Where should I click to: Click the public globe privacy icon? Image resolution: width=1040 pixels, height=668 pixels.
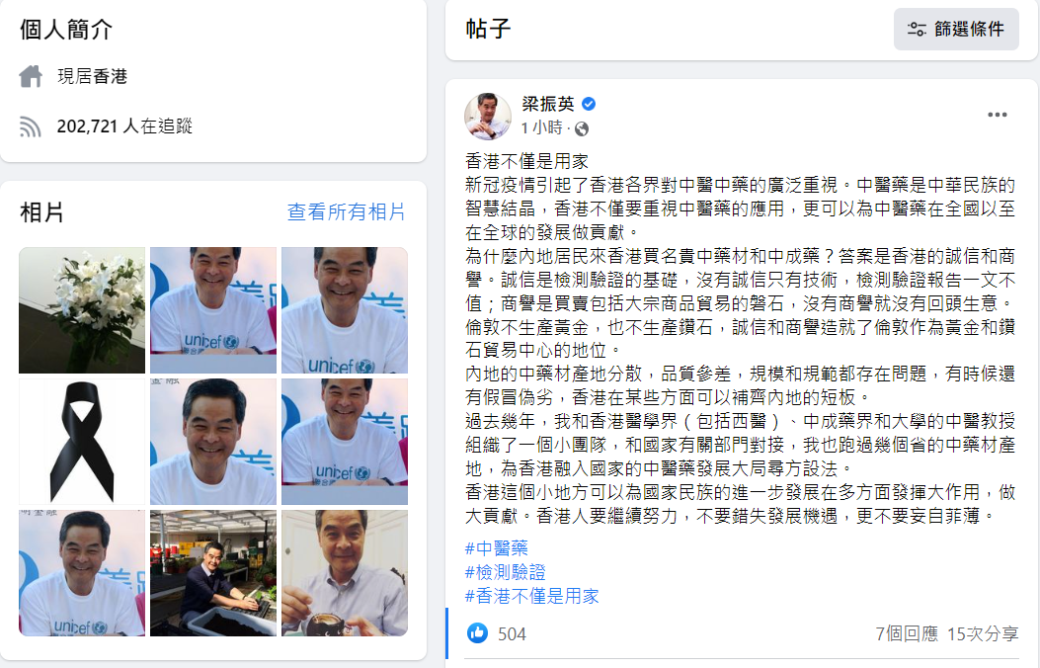pyautogui.click(x=582, y=128)
